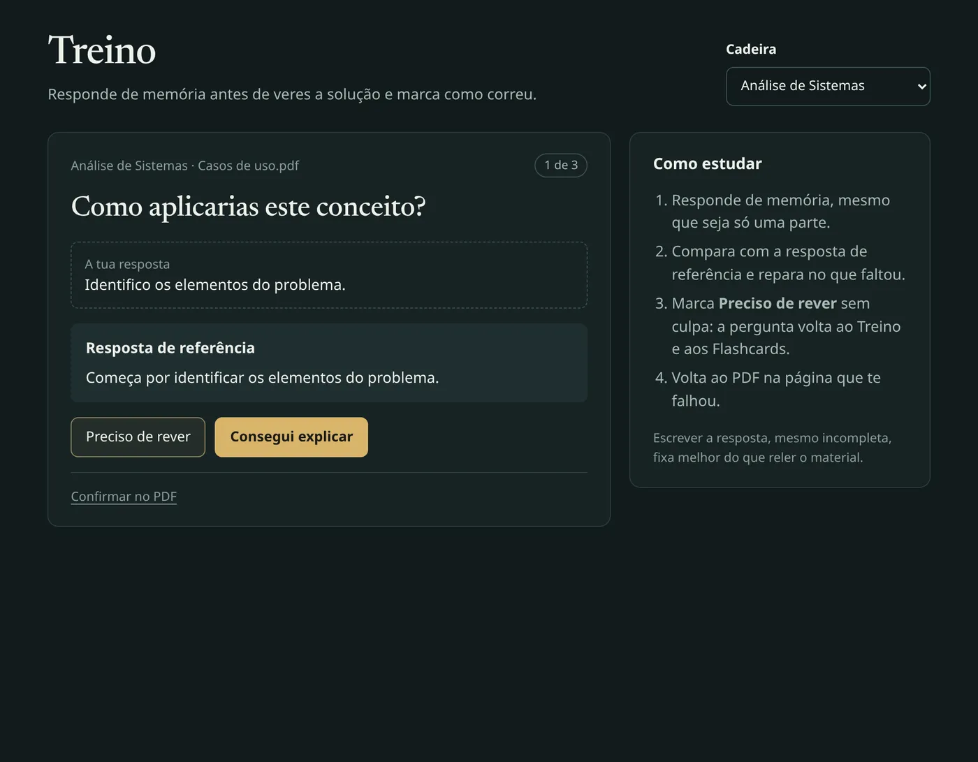
Task: Mark the question with Consegui explicar
Action: [291, 437]
